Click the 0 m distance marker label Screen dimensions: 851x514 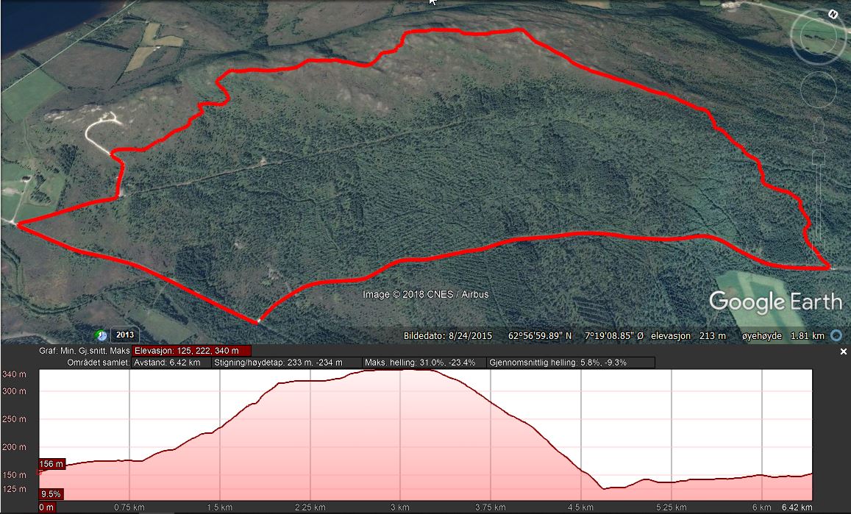tap(46, 507)
